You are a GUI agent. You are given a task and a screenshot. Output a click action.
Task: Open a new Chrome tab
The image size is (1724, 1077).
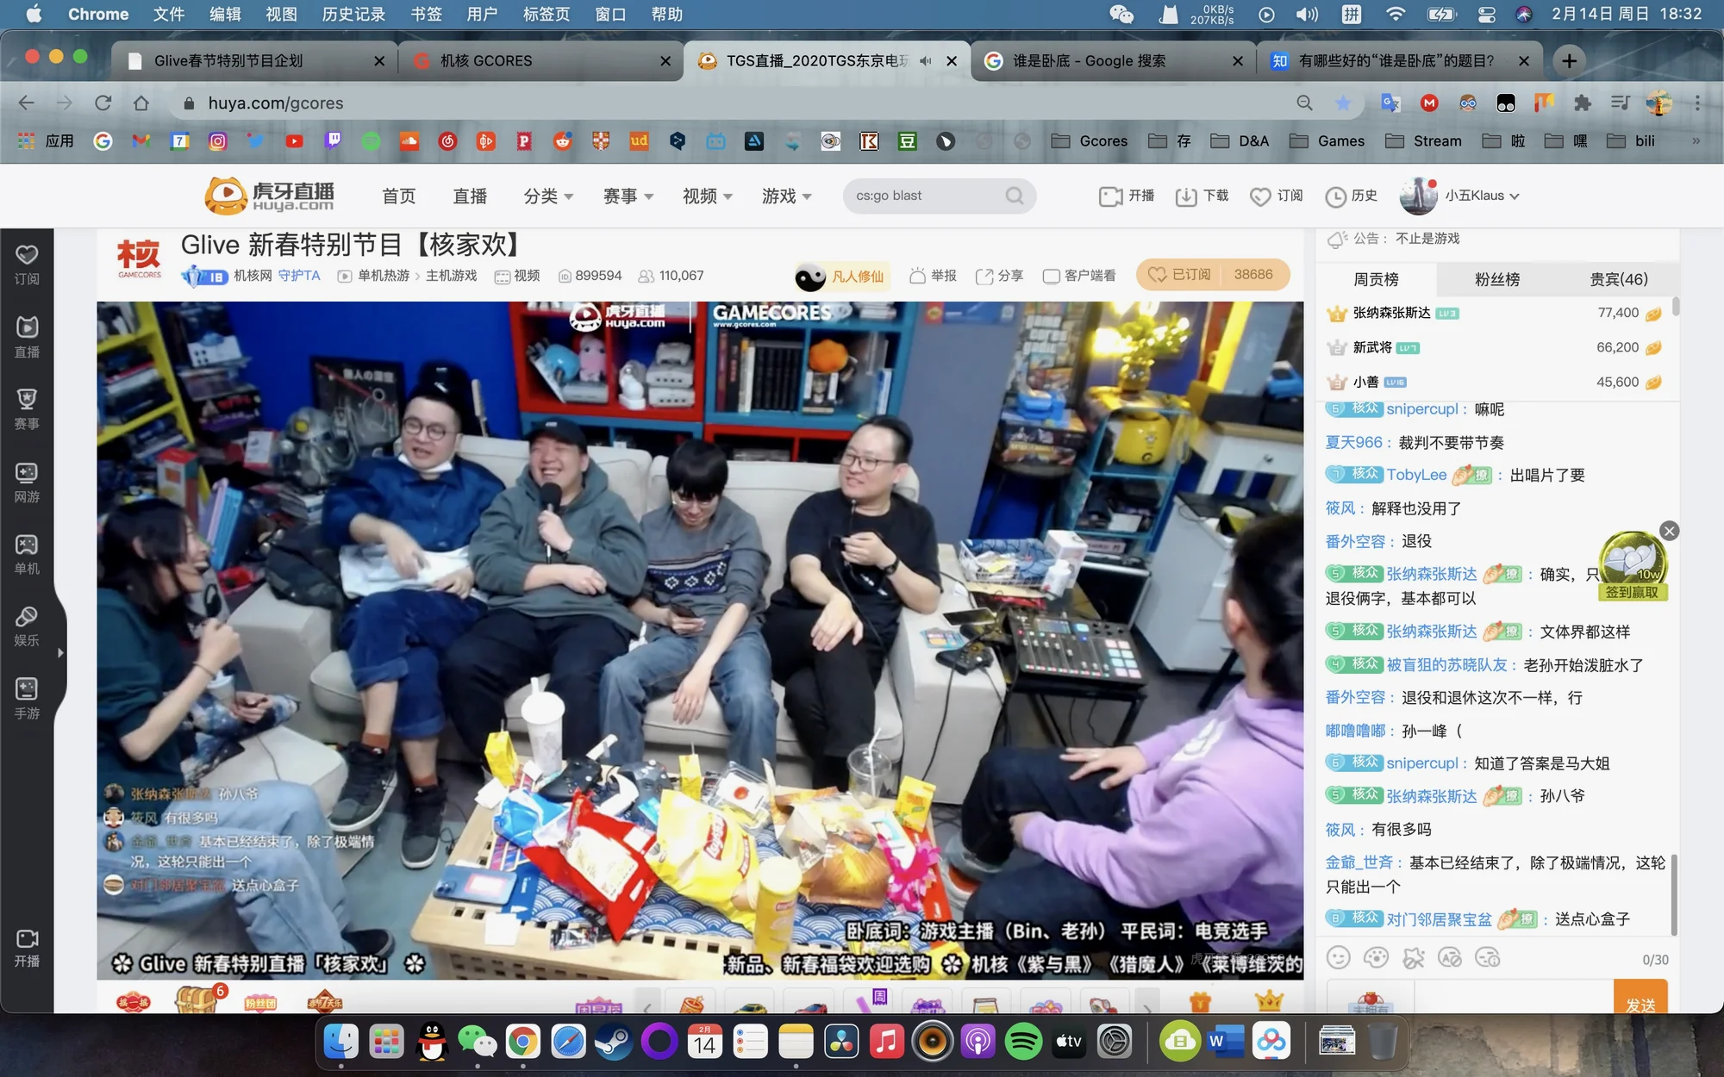pyautogui.click(x=1569, y=61)
